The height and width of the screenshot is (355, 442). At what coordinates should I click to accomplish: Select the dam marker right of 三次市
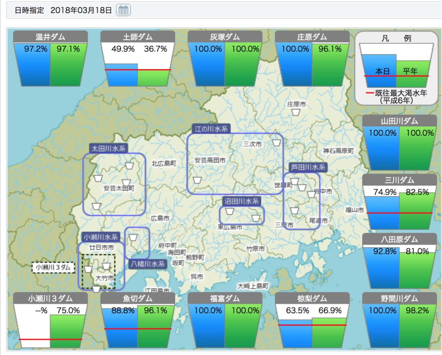[x=276, y=143]
